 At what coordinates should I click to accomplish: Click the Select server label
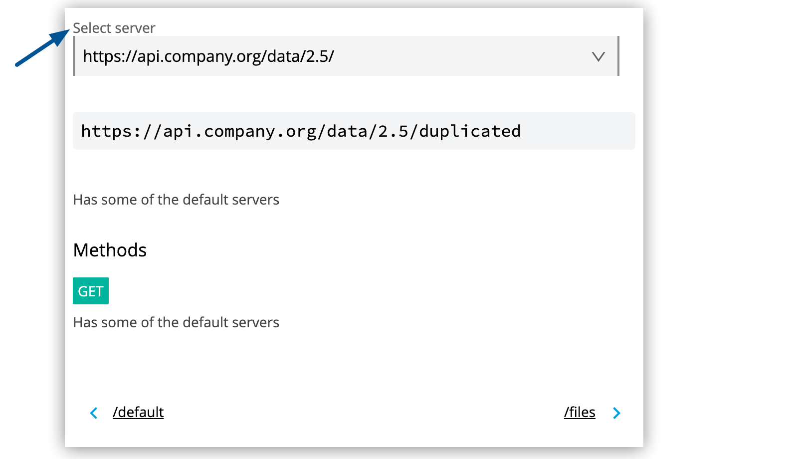pyautogui.click(x=114, y=28)
